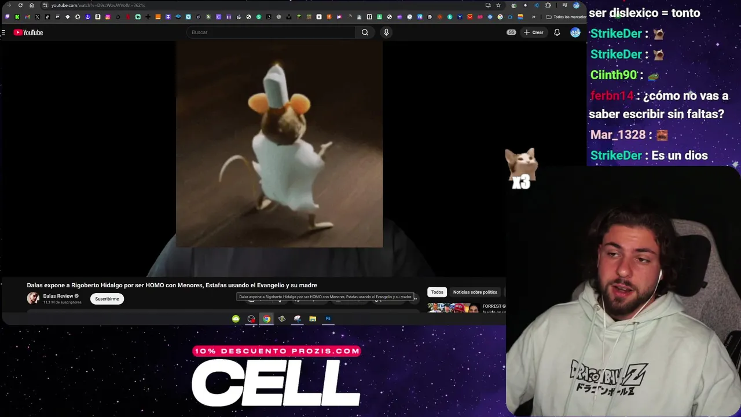This screenshot has width=741, height=417.
Task: Select the Noticias sobre política chip
Action: pyautogui.click(x=475, y=292)
